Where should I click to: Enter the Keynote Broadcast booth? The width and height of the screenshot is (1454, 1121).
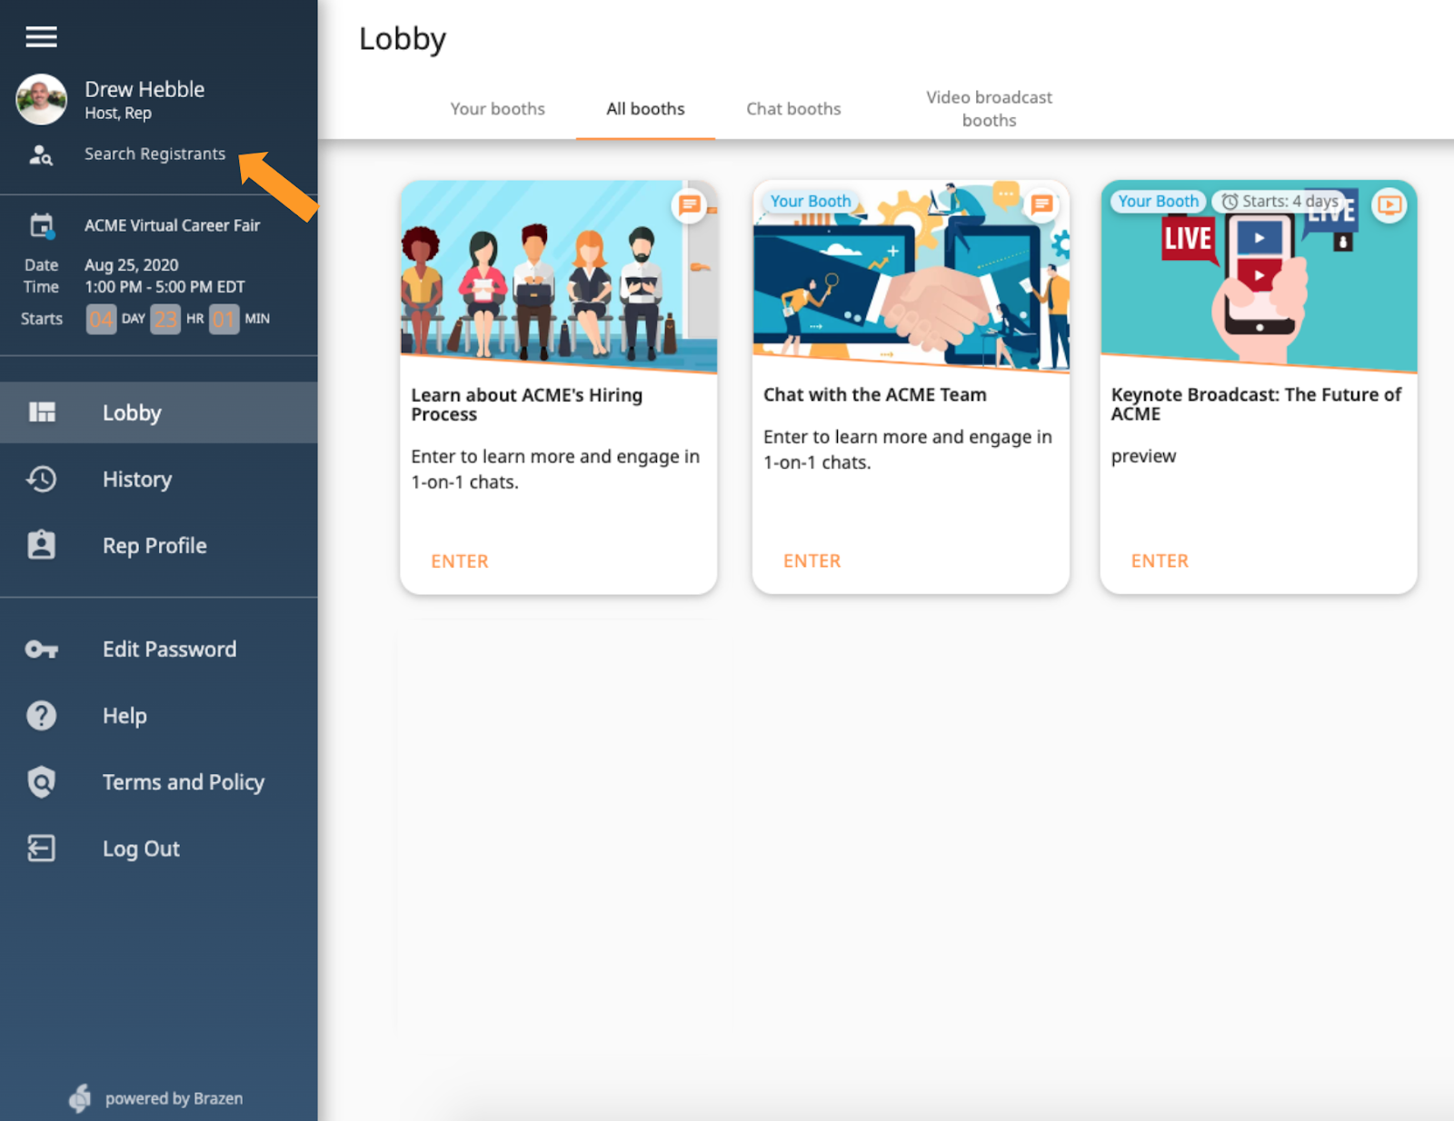(x=1160, y=561)
